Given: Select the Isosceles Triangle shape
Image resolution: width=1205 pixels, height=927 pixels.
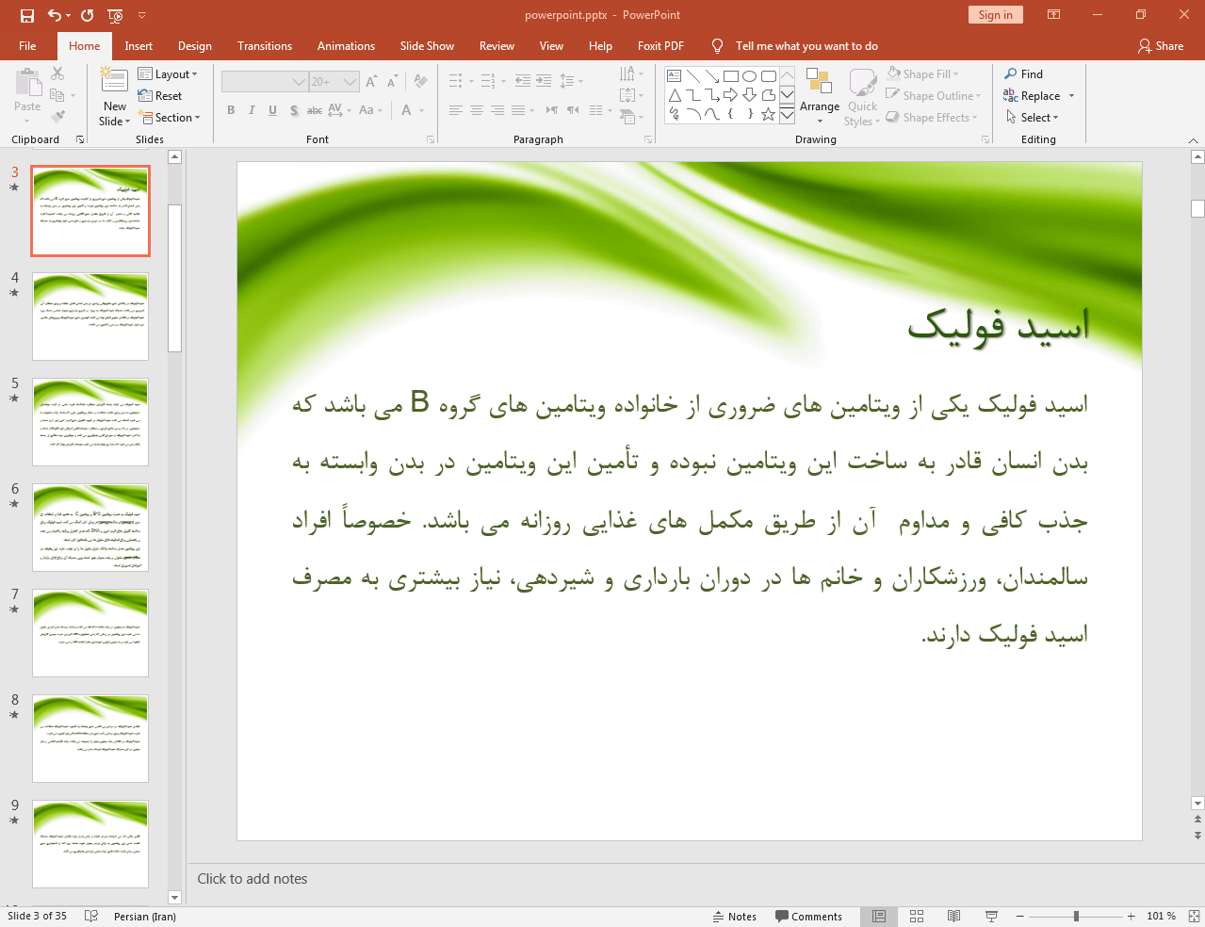Looking at the screenshot, I should pos(675,95).
